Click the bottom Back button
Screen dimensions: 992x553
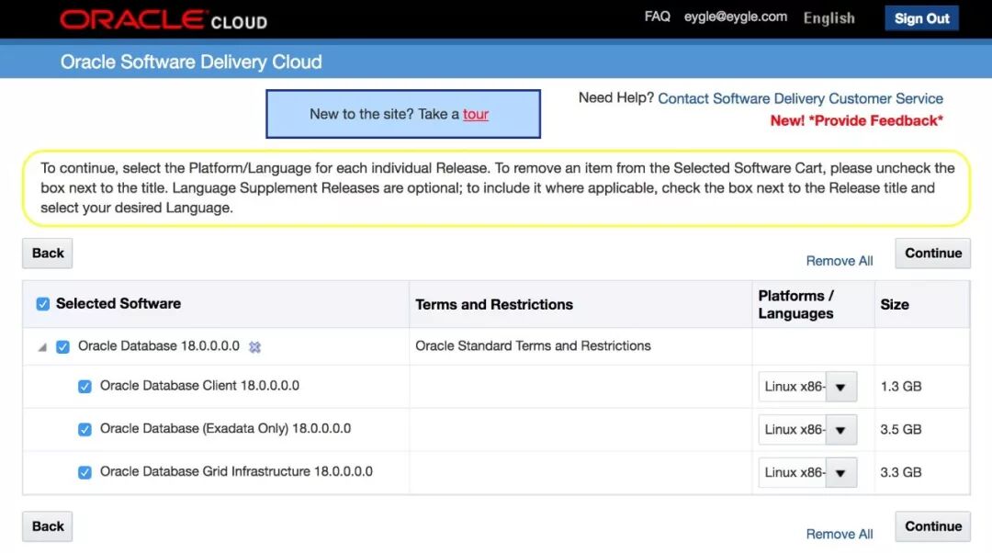pos(48,526)
